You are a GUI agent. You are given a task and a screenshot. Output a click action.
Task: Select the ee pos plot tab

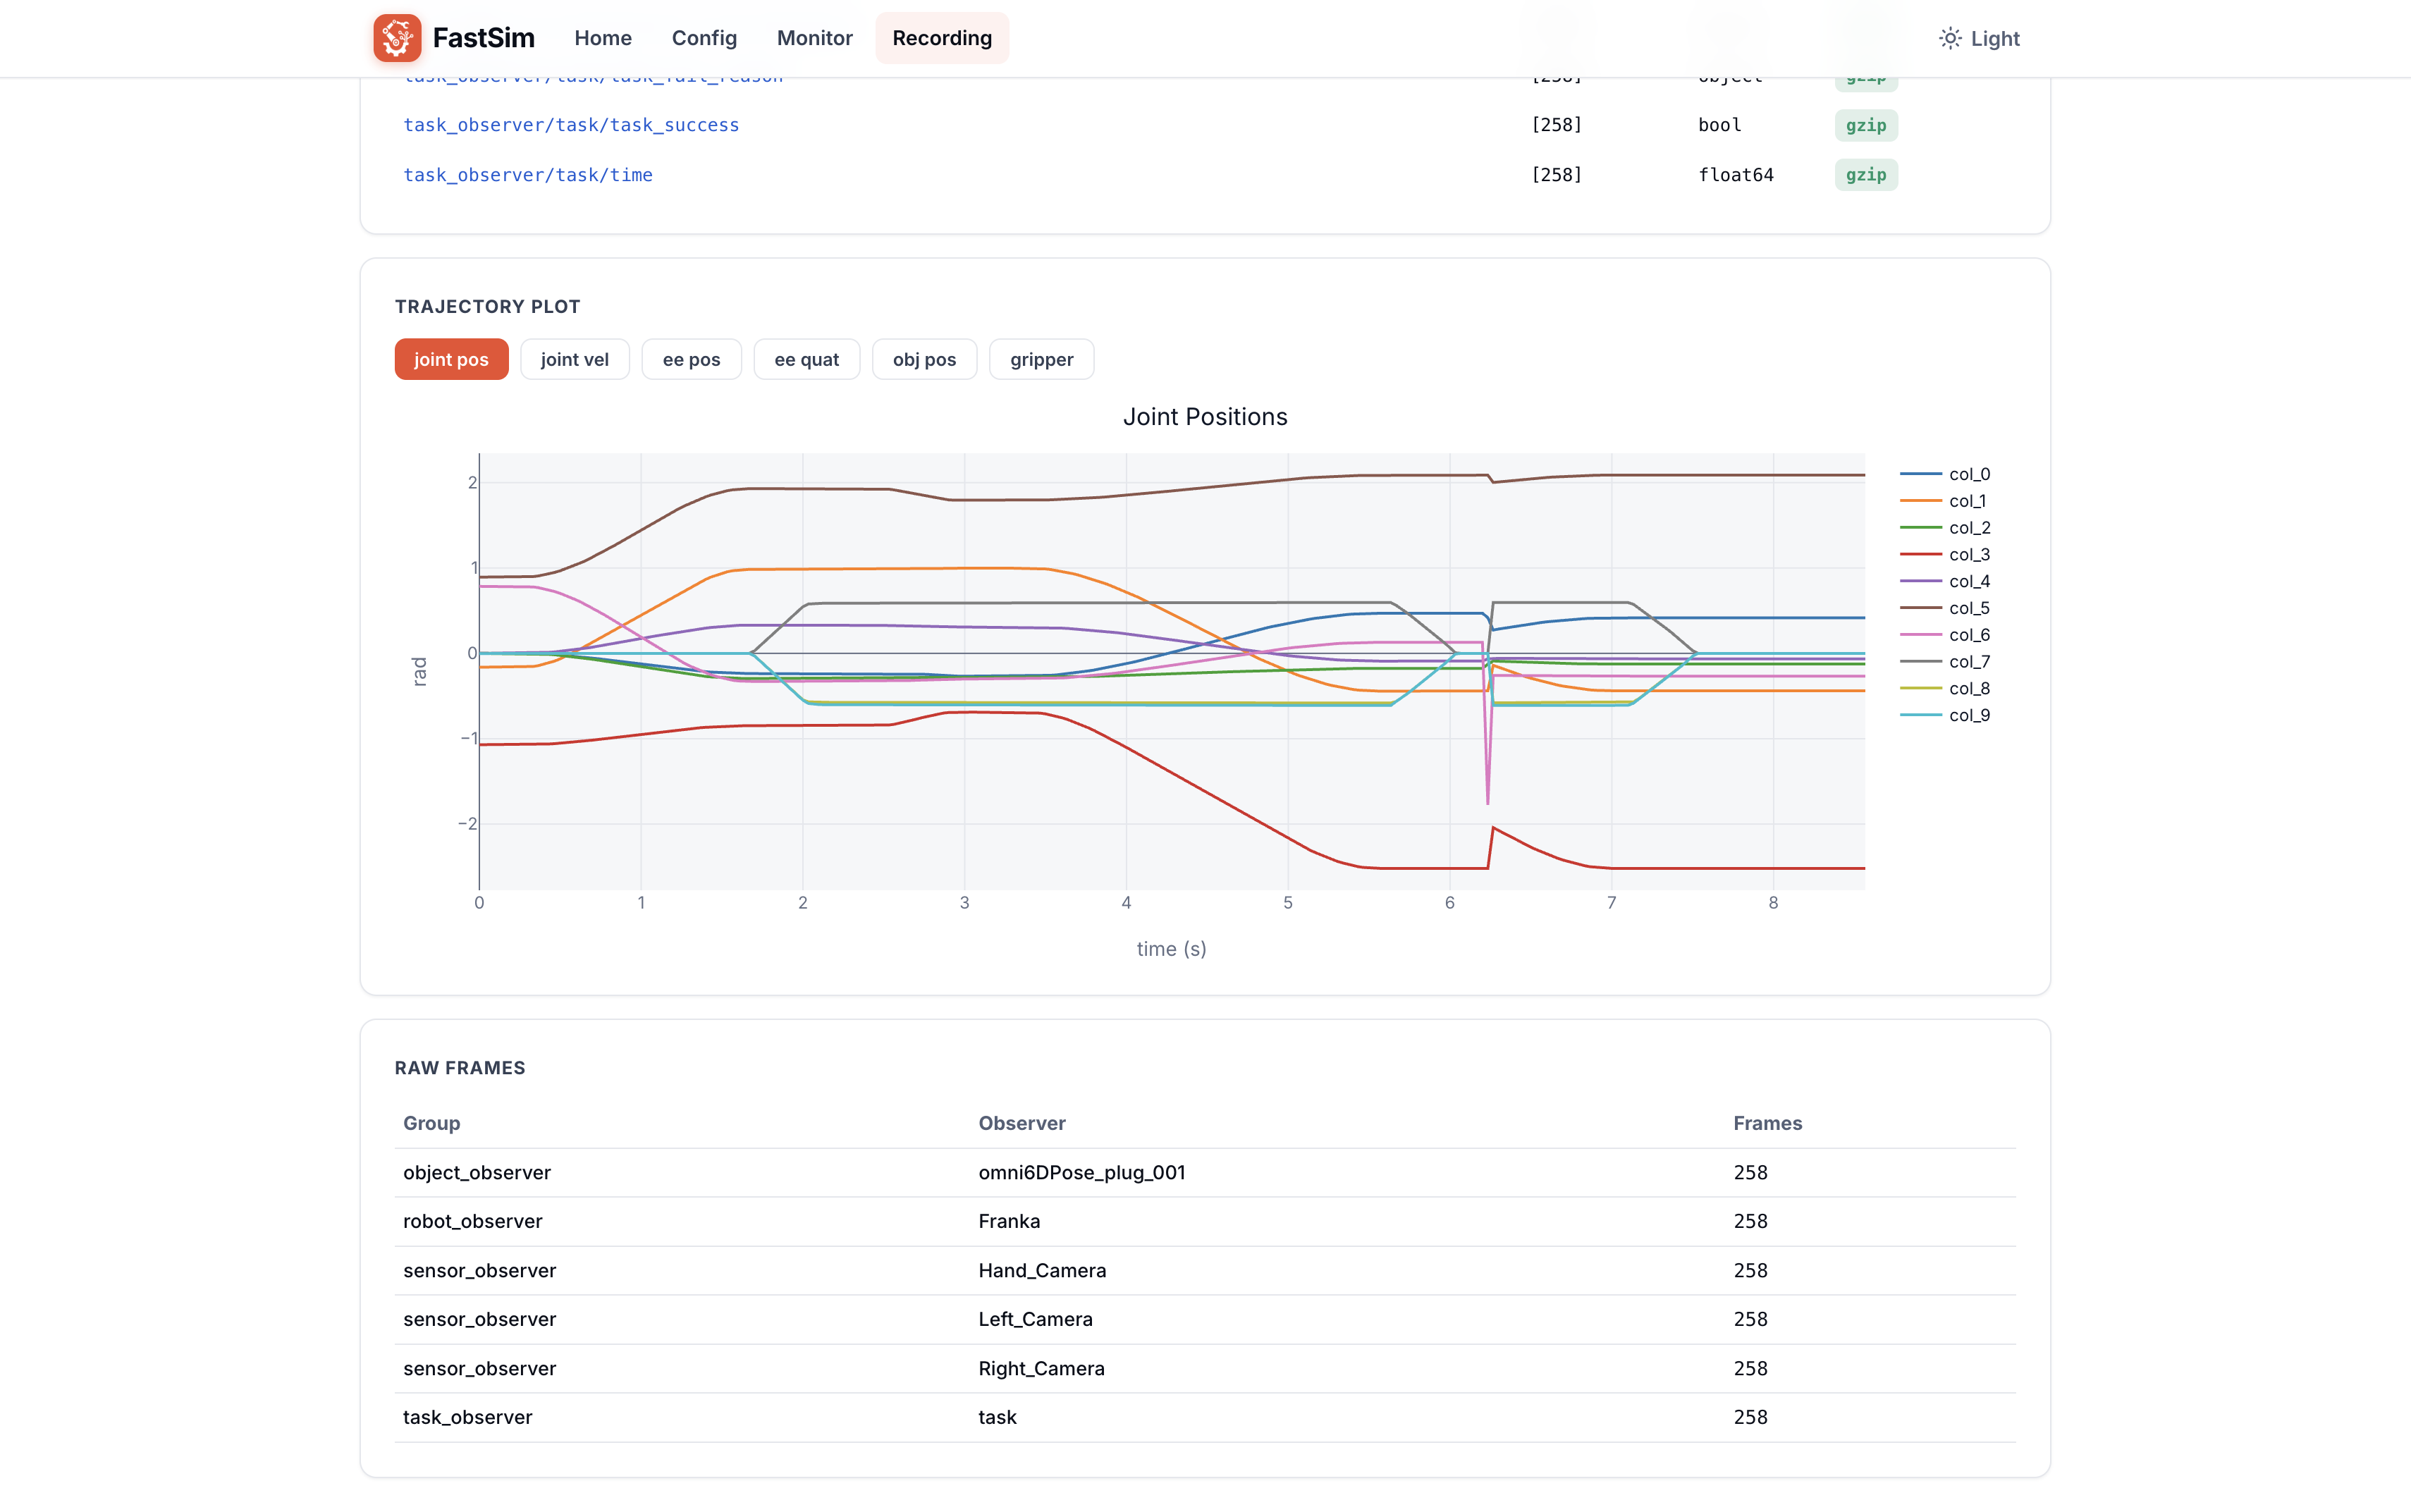(691, 359)
